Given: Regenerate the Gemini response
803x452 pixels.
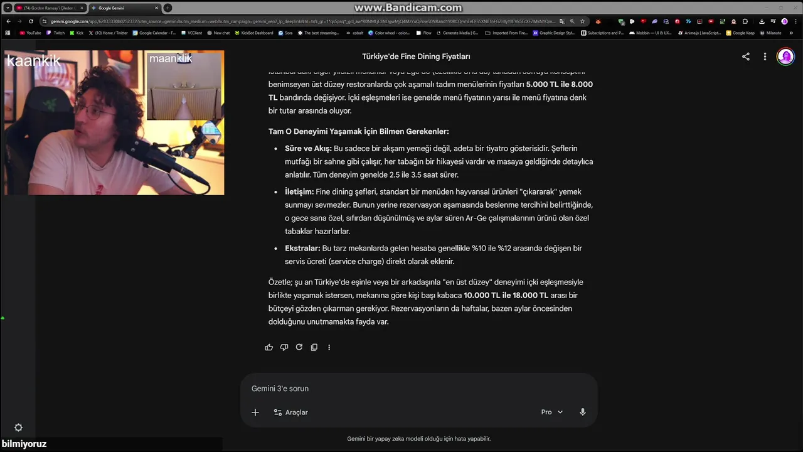Looking at the screenshot, I should pyautogui.click(x=299, y=347).
